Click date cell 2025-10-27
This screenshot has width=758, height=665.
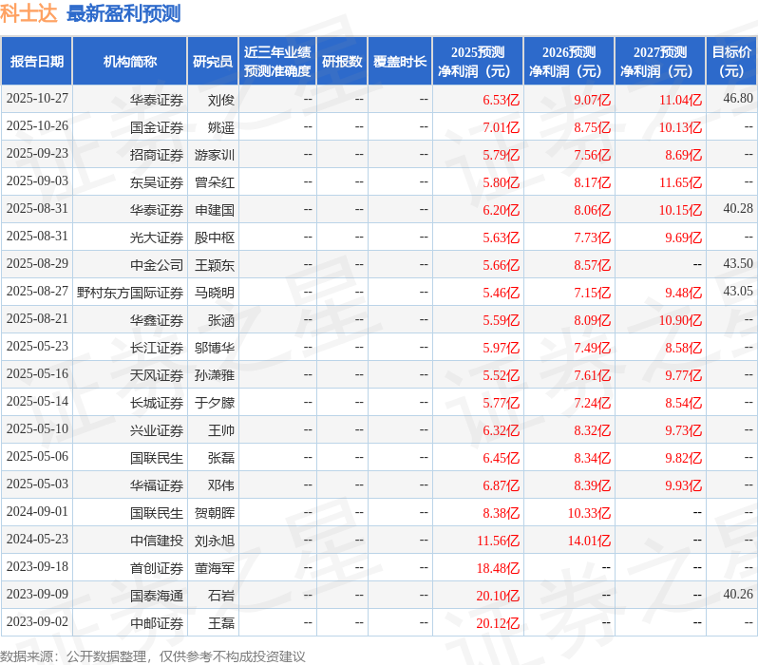tap(37, 99)
